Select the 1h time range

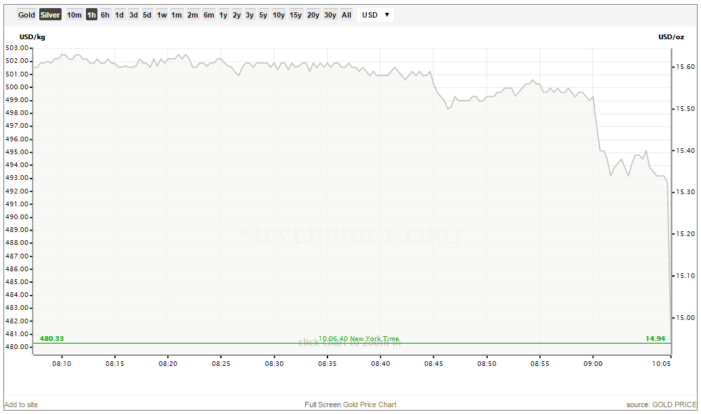[91, 15]
